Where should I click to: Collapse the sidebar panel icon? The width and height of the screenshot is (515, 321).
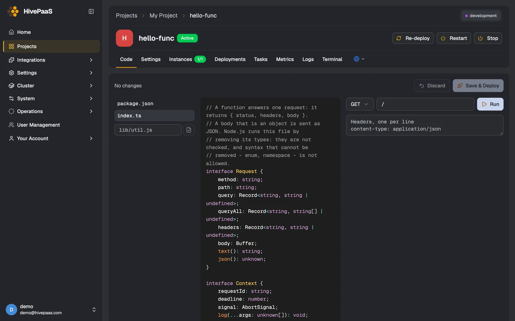(x=91, y=12)
